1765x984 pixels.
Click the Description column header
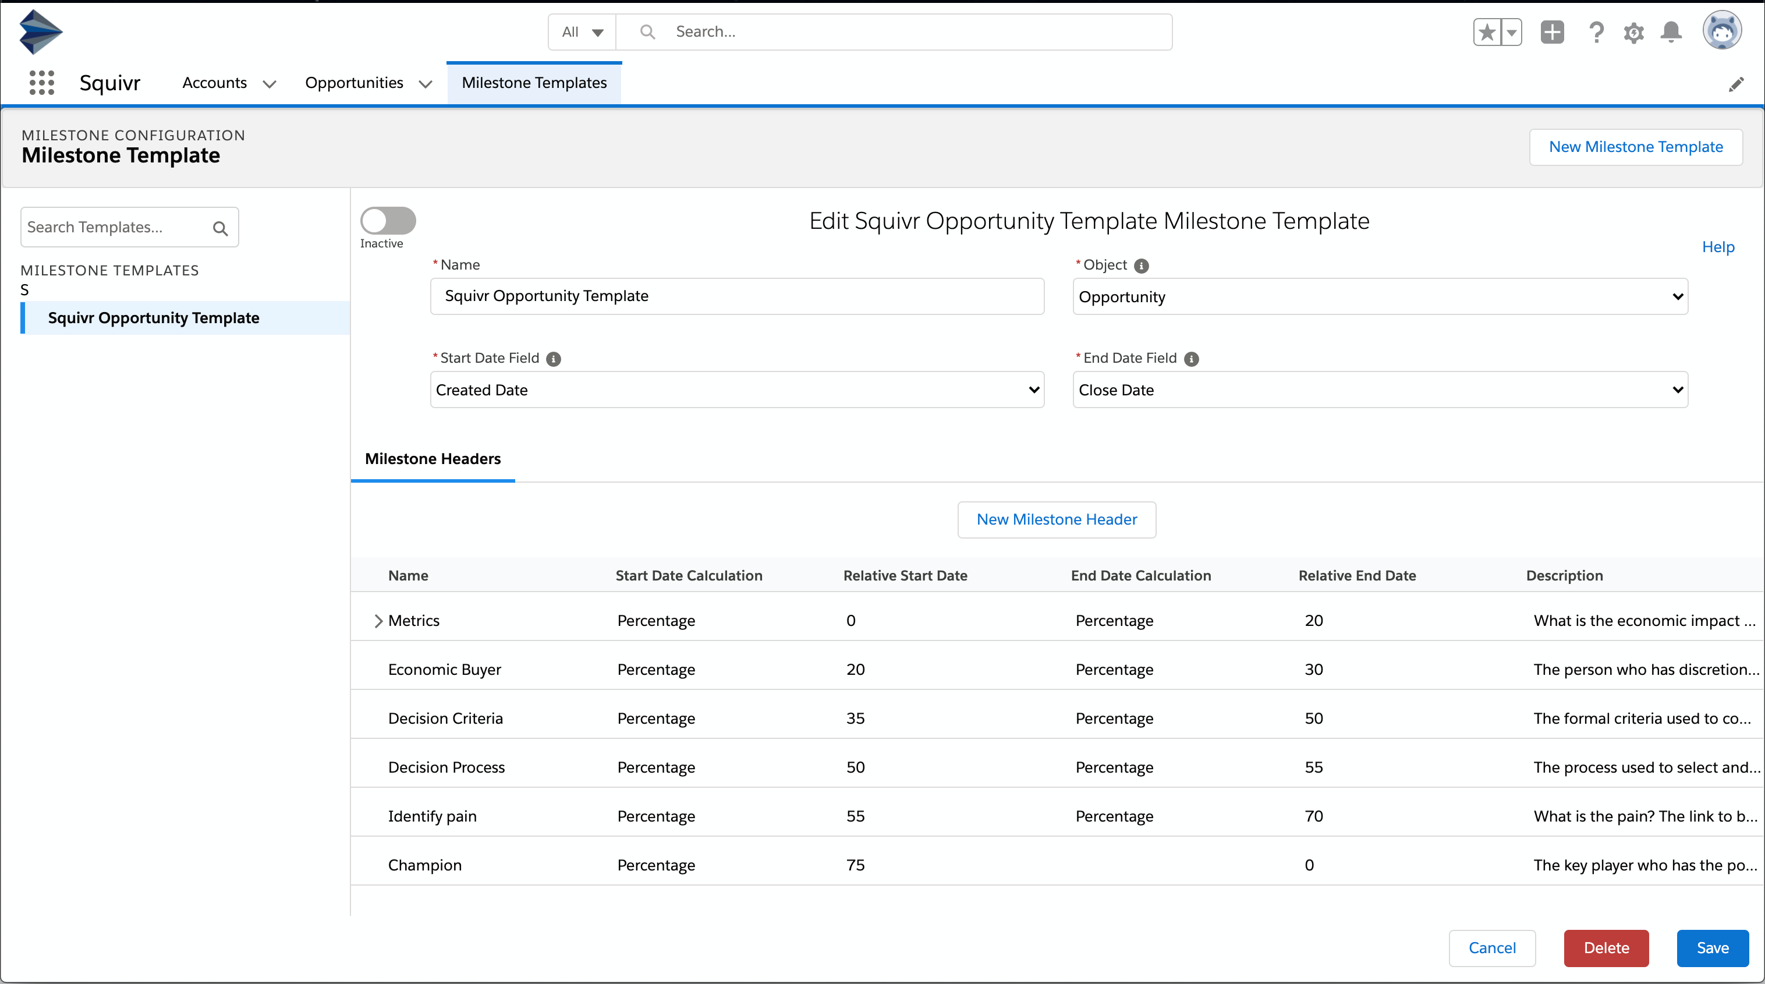pos(1564,576)
